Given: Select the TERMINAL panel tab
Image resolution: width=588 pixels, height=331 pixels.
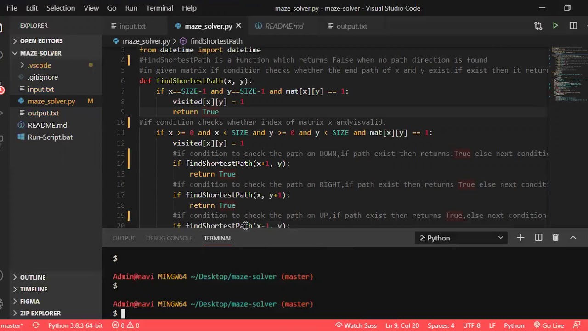Looking at the screenshot, I should coord(218,238).
